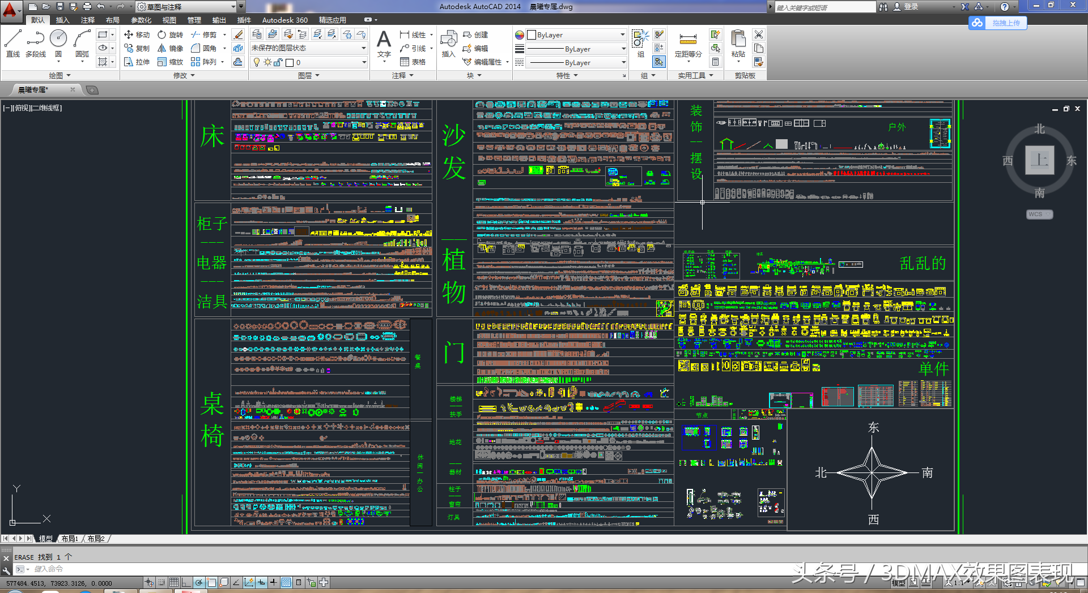
Task: Click the object color wheel swatch
Action: 520,35
